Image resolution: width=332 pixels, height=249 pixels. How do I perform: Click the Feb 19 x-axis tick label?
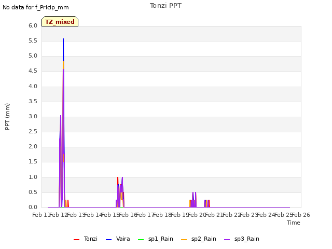click(x=179, y=215)
